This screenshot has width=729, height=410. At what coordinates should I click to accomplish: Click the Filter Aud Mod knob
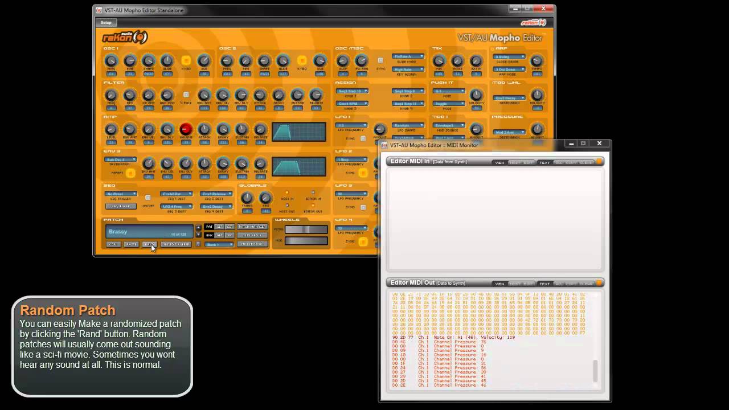[x=167, y=95]
